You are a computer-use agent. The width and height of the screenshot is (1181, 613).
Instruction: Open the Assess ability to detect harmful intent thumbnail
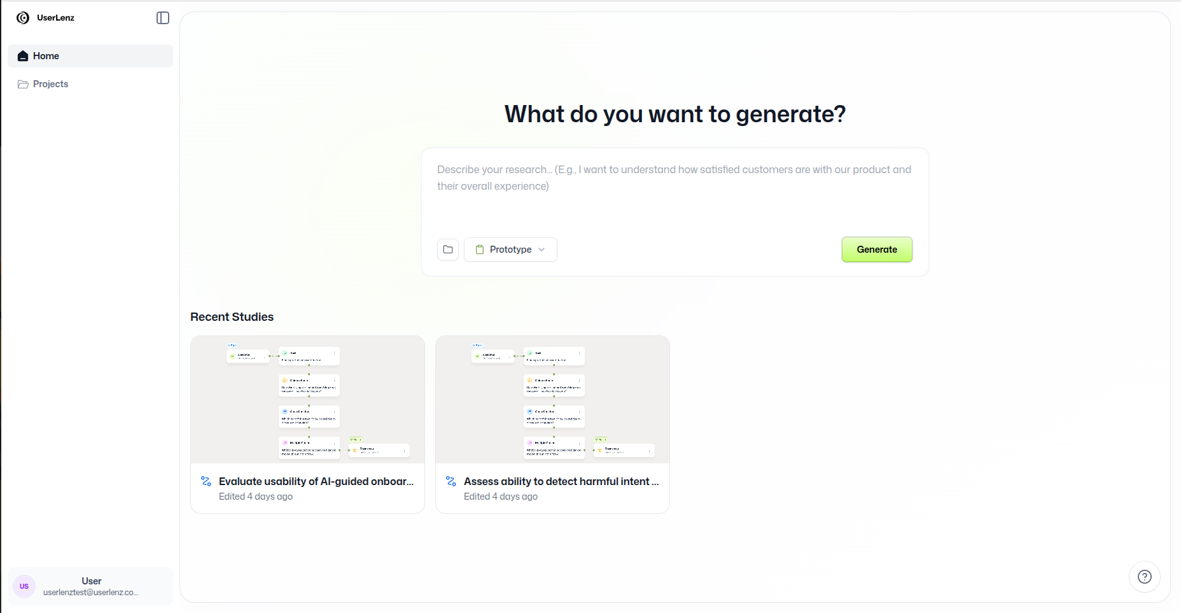(x=552, y=400)
